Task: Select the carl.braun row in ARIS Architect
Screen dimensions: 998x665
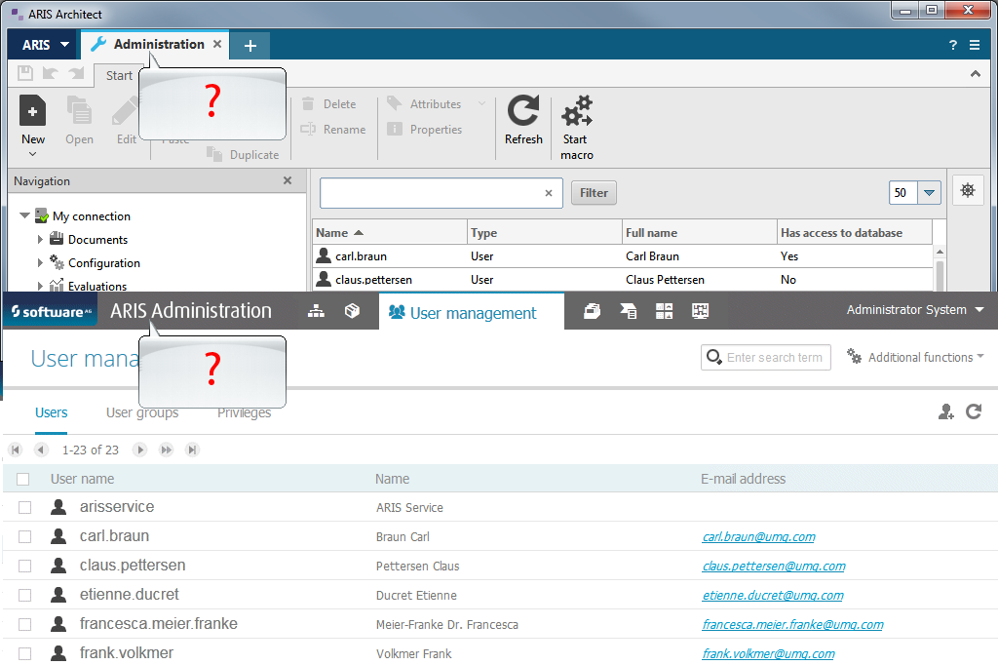Action: pos(623,256)
